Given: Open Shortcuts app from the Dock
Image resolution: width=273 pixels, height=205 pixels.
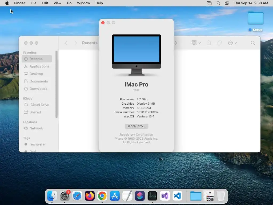Looking at the screenshot, I should coord(140,196).
